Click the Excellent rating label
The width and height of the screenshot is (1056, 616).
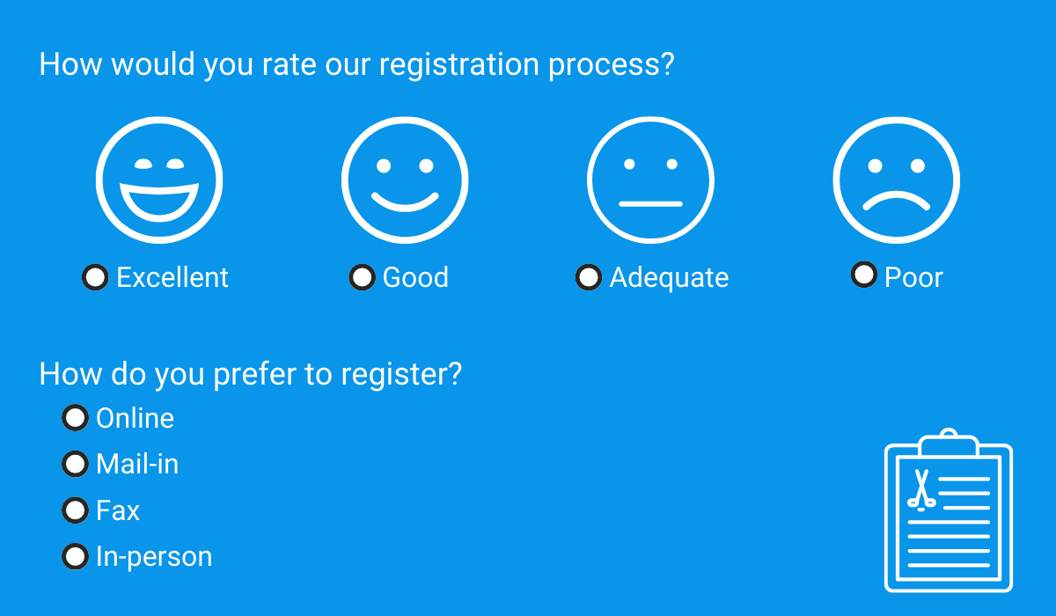point(172,277)
